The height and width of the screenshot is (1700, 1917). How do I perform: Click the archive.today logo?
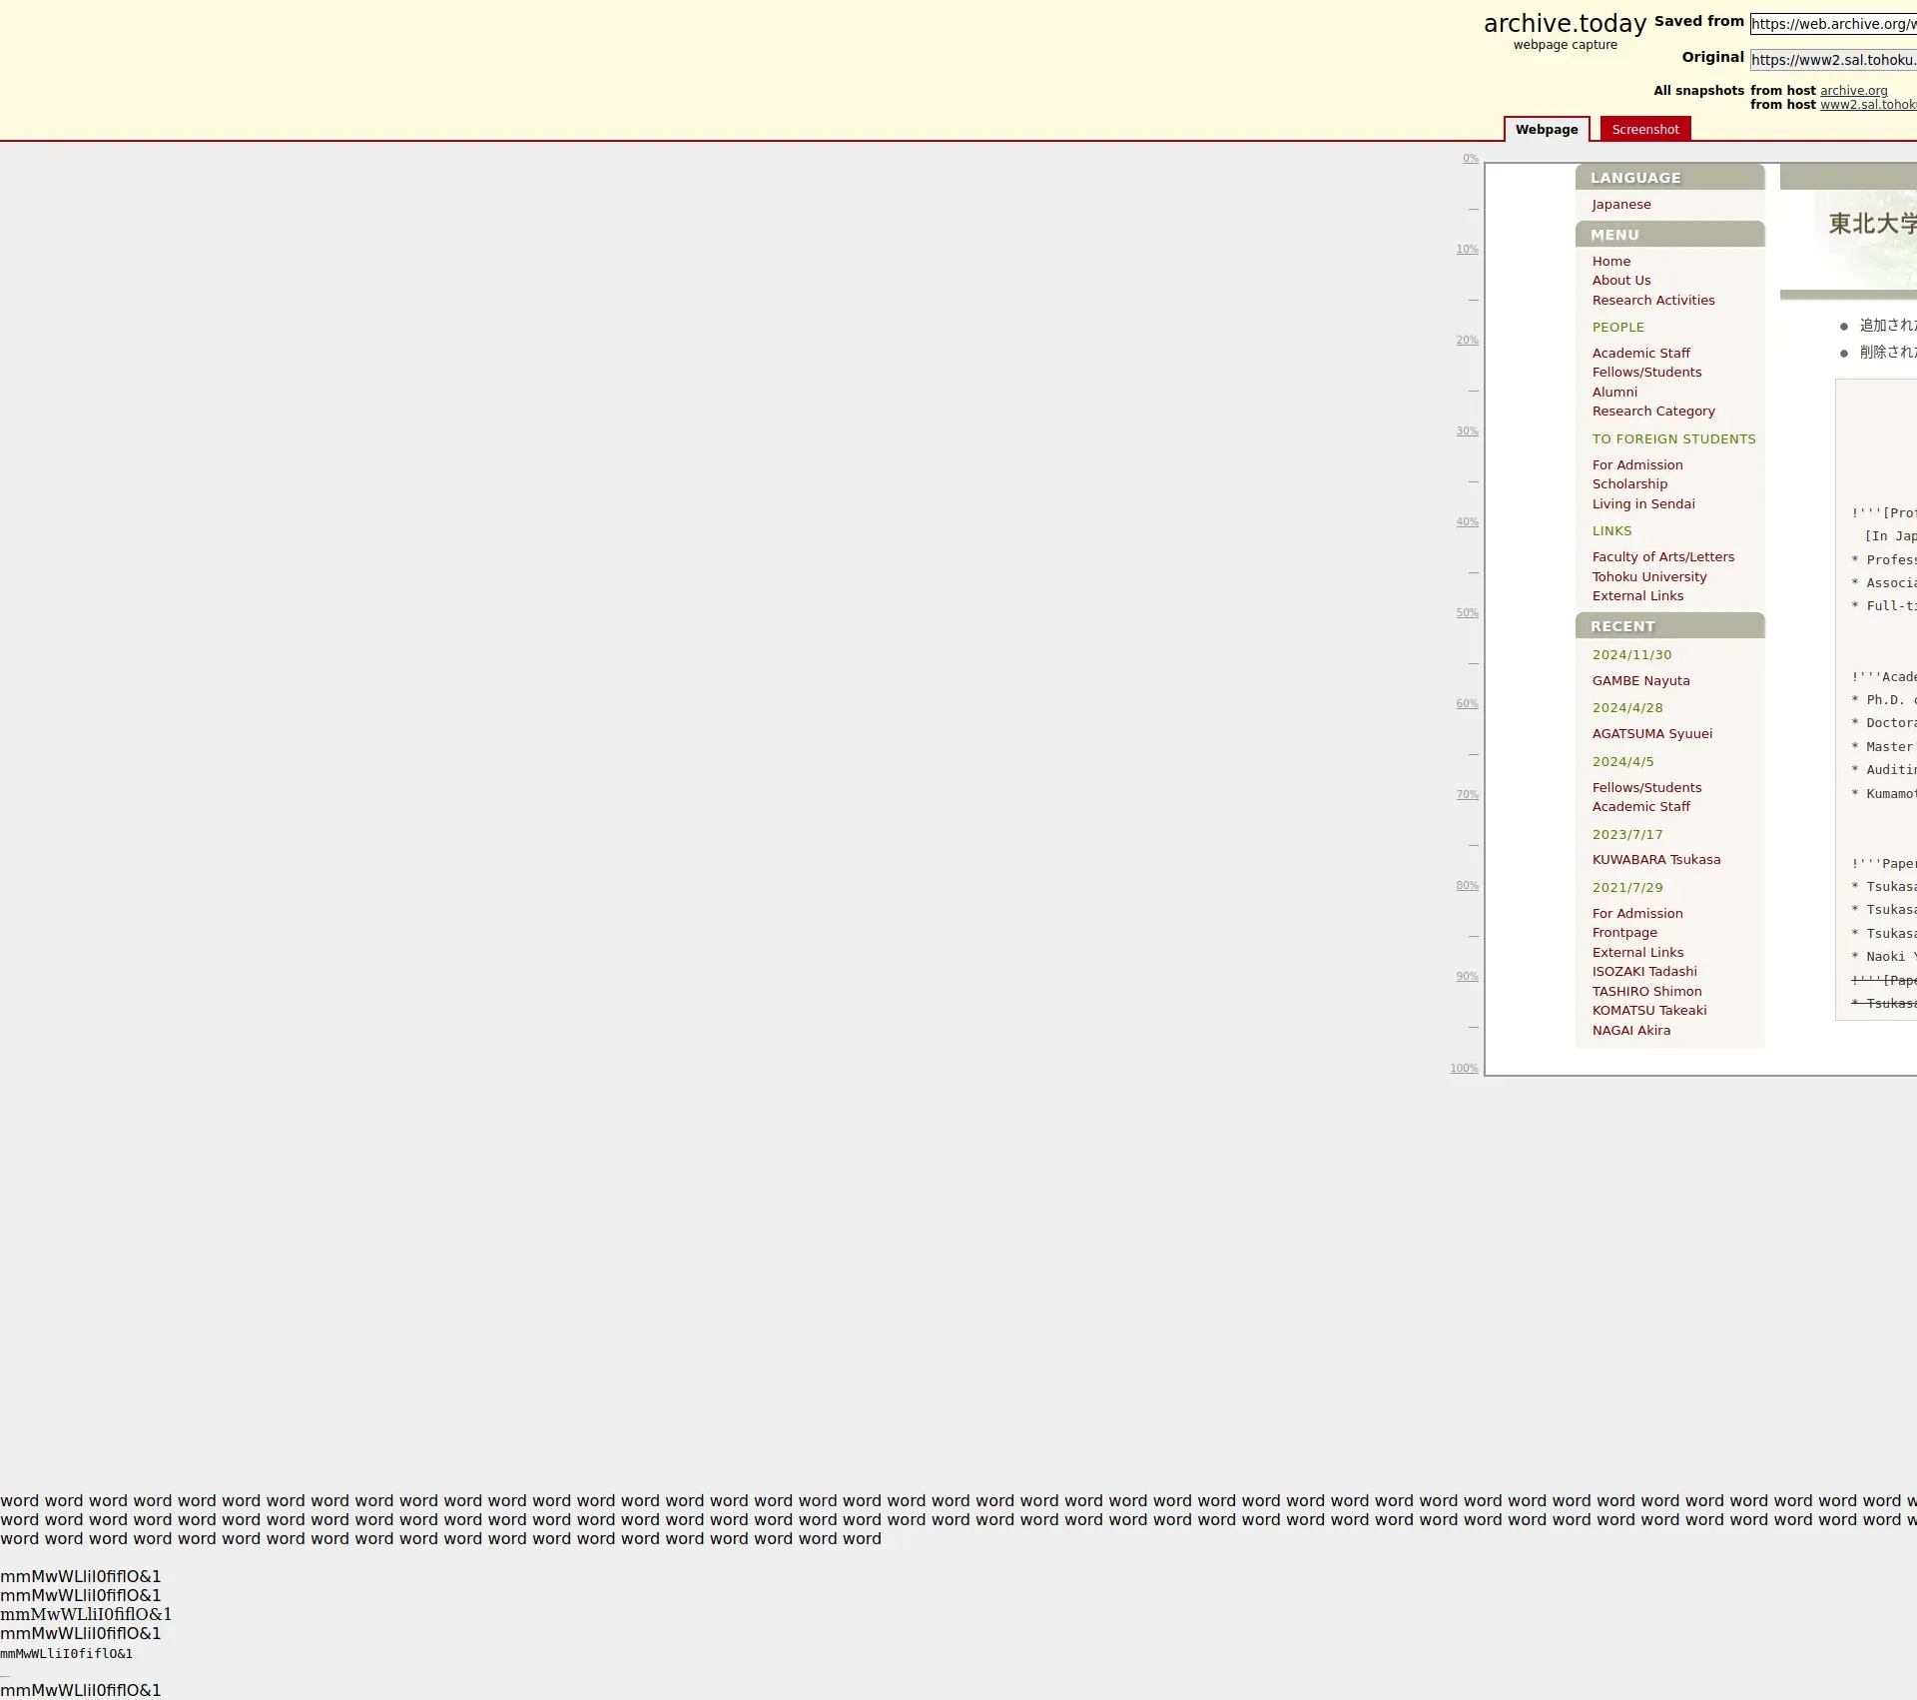(x=1564, y=24)
